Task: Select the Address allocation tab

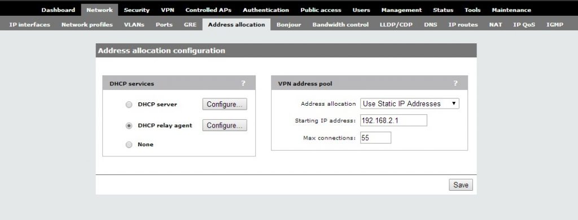Action: pos(237,25)
